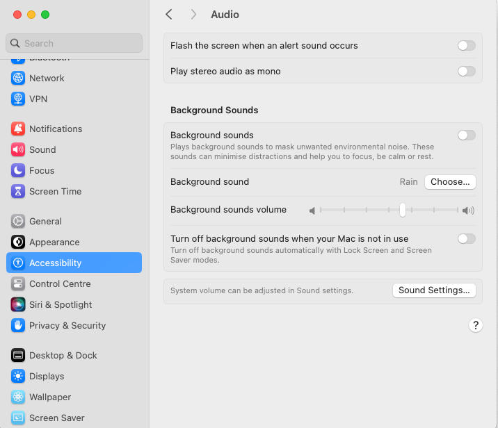Click the VPN icon in sidebar
Screen dimensions: 498x428
pos(18,99)
